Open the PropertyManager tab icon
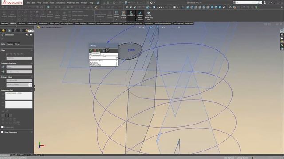The image size is (284, 159). [x=9, y=30]
